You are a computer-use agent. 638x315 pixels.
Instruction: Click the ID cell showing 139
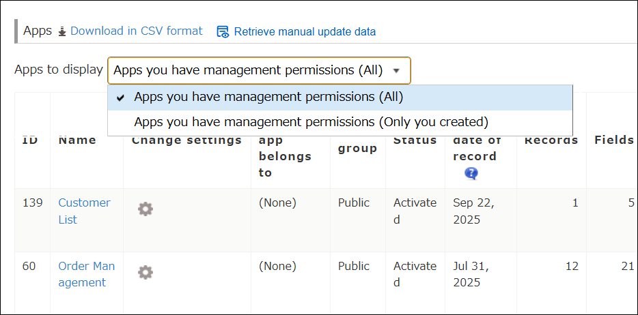click(x=32, y=202)
